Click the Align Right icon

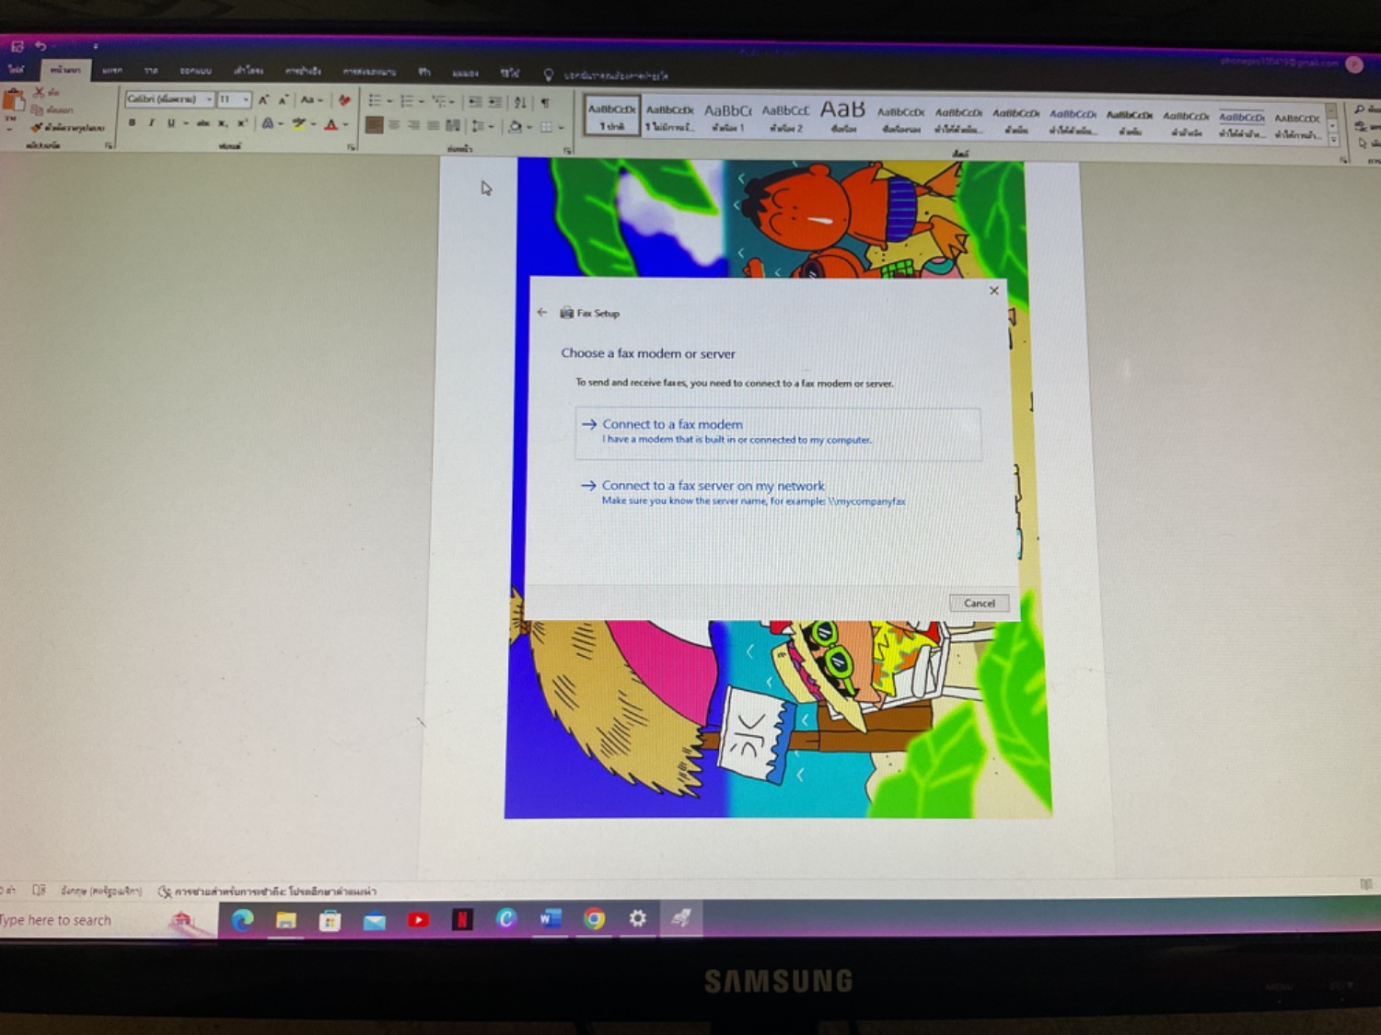[413, 125]
